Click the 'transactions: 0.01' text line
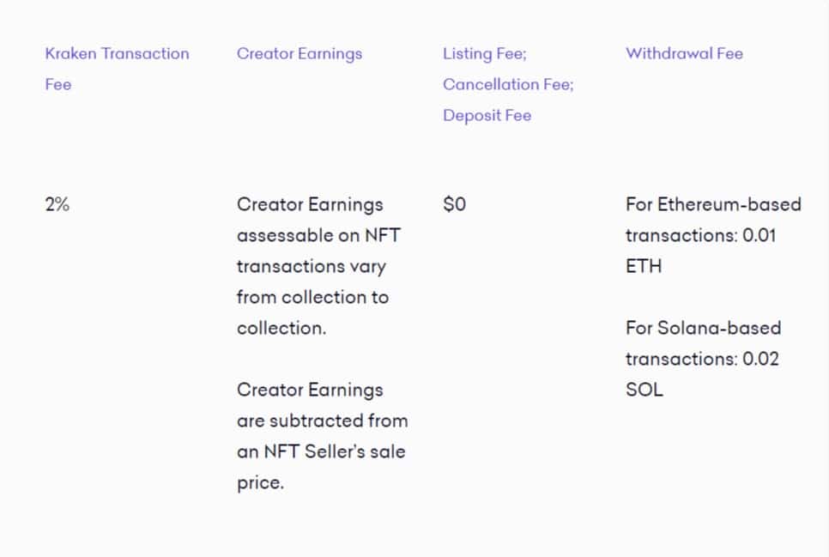The width and height of the screenshot is (829, 557). point(700,236)
